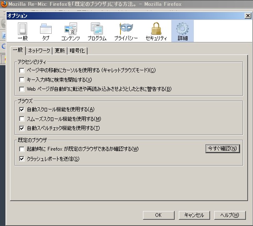This screenshot has height=226, width=253.
Task: Open the セキュリティ (Security) padlock category
Action: [x=156, y=31]
